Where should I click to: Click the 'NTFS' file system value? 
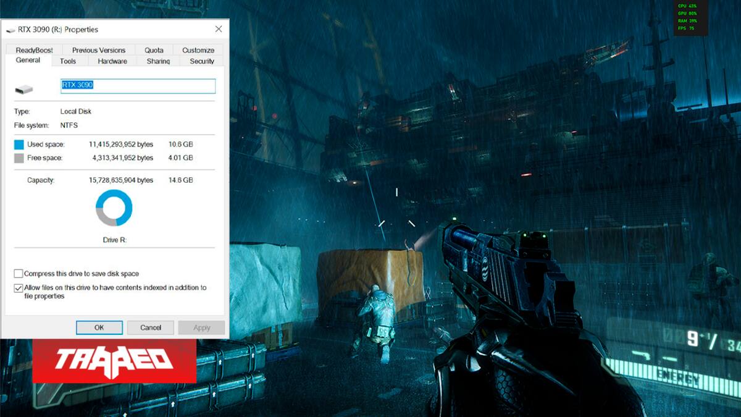point(69,125)
